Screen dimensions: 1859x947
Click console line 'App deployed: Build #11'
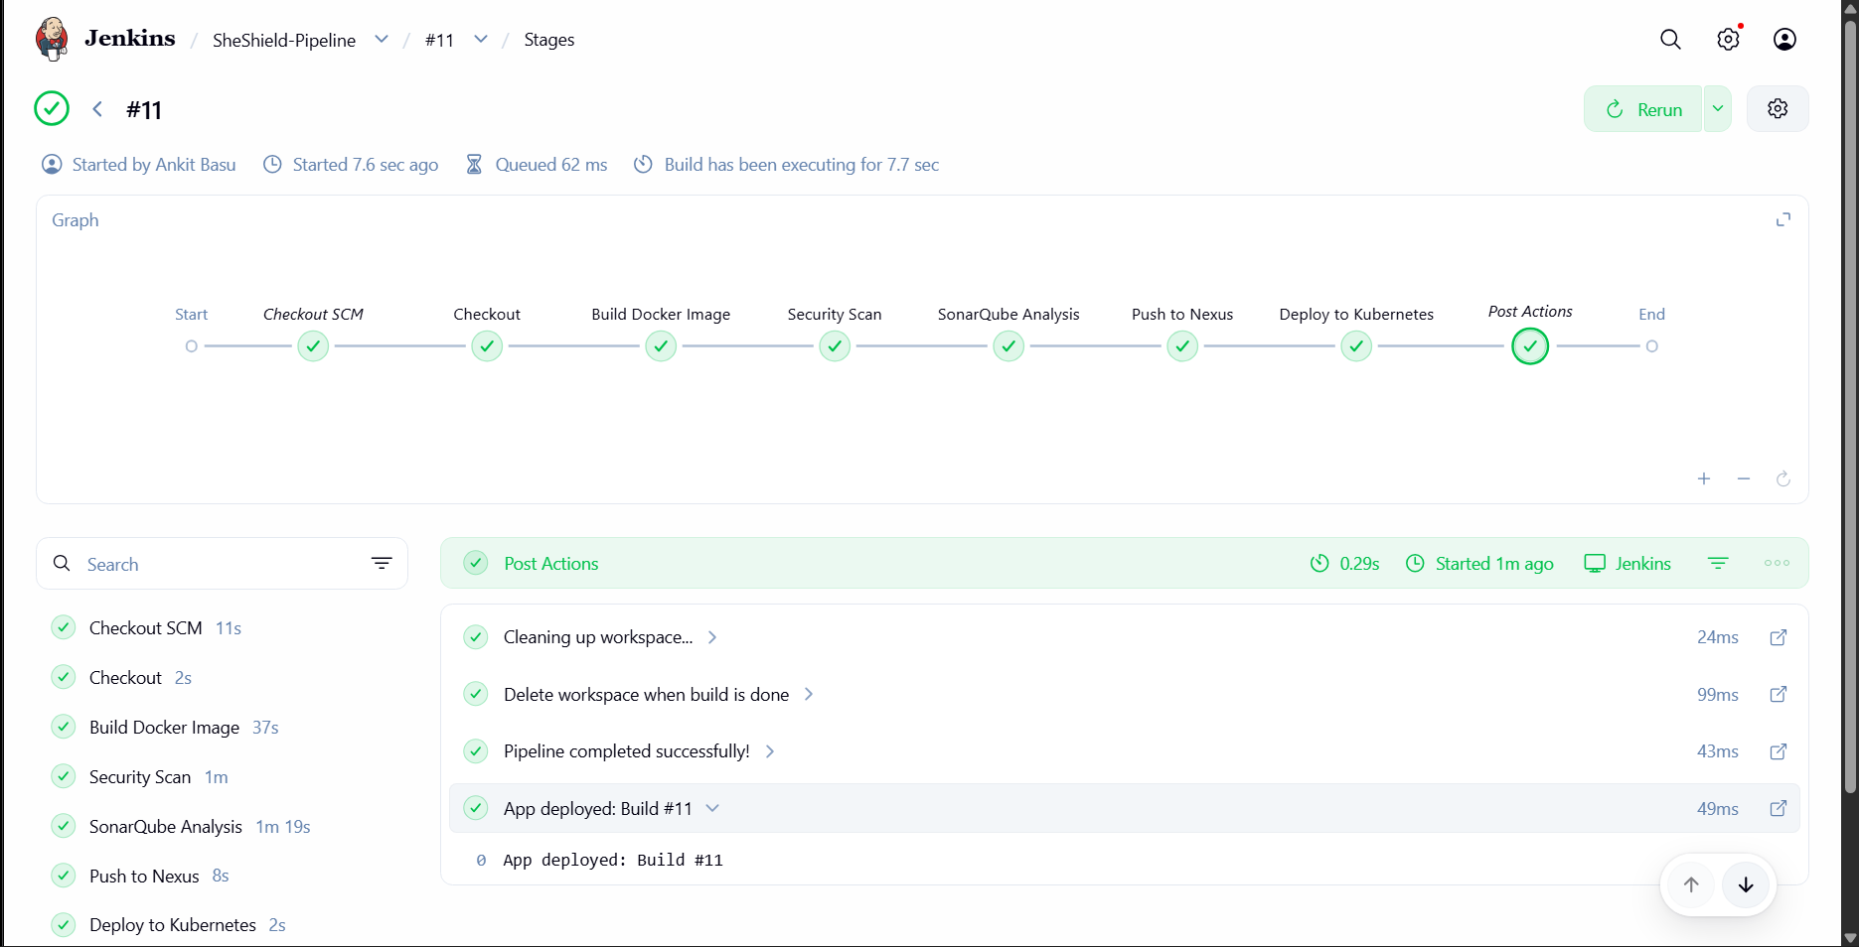pyautogui.click(x=613, y=860)
